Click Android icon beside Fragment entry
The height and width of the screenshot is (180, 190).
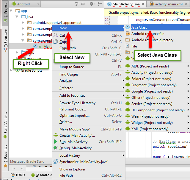tap(128, 85)
